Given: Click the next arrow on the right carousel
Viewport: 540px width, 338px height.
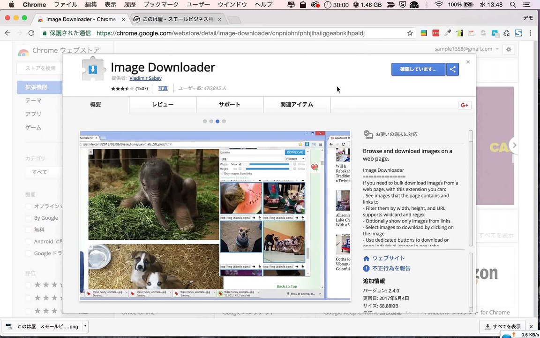Looking at the screenshot, I should (x=514, y=145).
